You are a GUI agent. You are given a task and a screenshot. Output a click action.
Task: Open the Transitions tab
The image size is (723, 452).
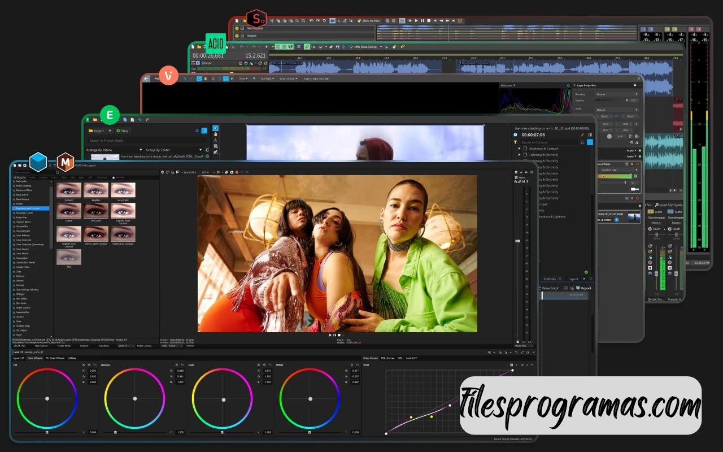coord(104,346)
